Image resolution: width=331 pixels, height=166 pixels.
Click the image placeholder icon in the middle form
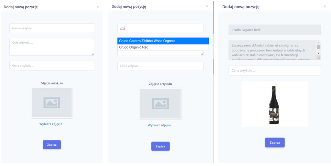160,104
